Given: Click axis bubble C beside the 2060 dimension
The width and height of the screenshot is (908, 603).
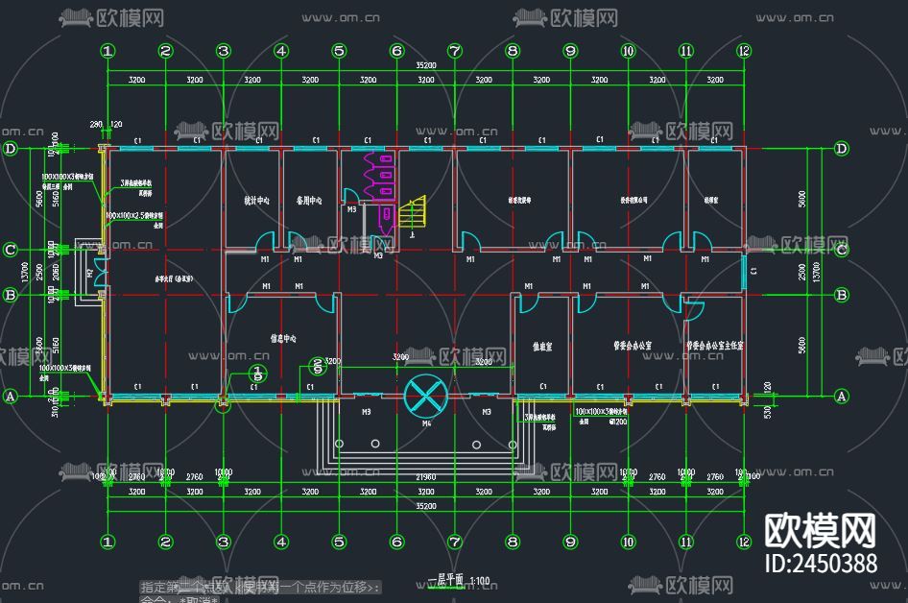Looking at the screenshot, I should click(11, 250).
